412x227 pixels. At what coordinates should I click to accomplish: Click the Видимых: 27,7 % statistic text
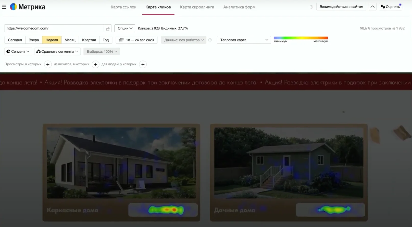[x=174, y=28]
